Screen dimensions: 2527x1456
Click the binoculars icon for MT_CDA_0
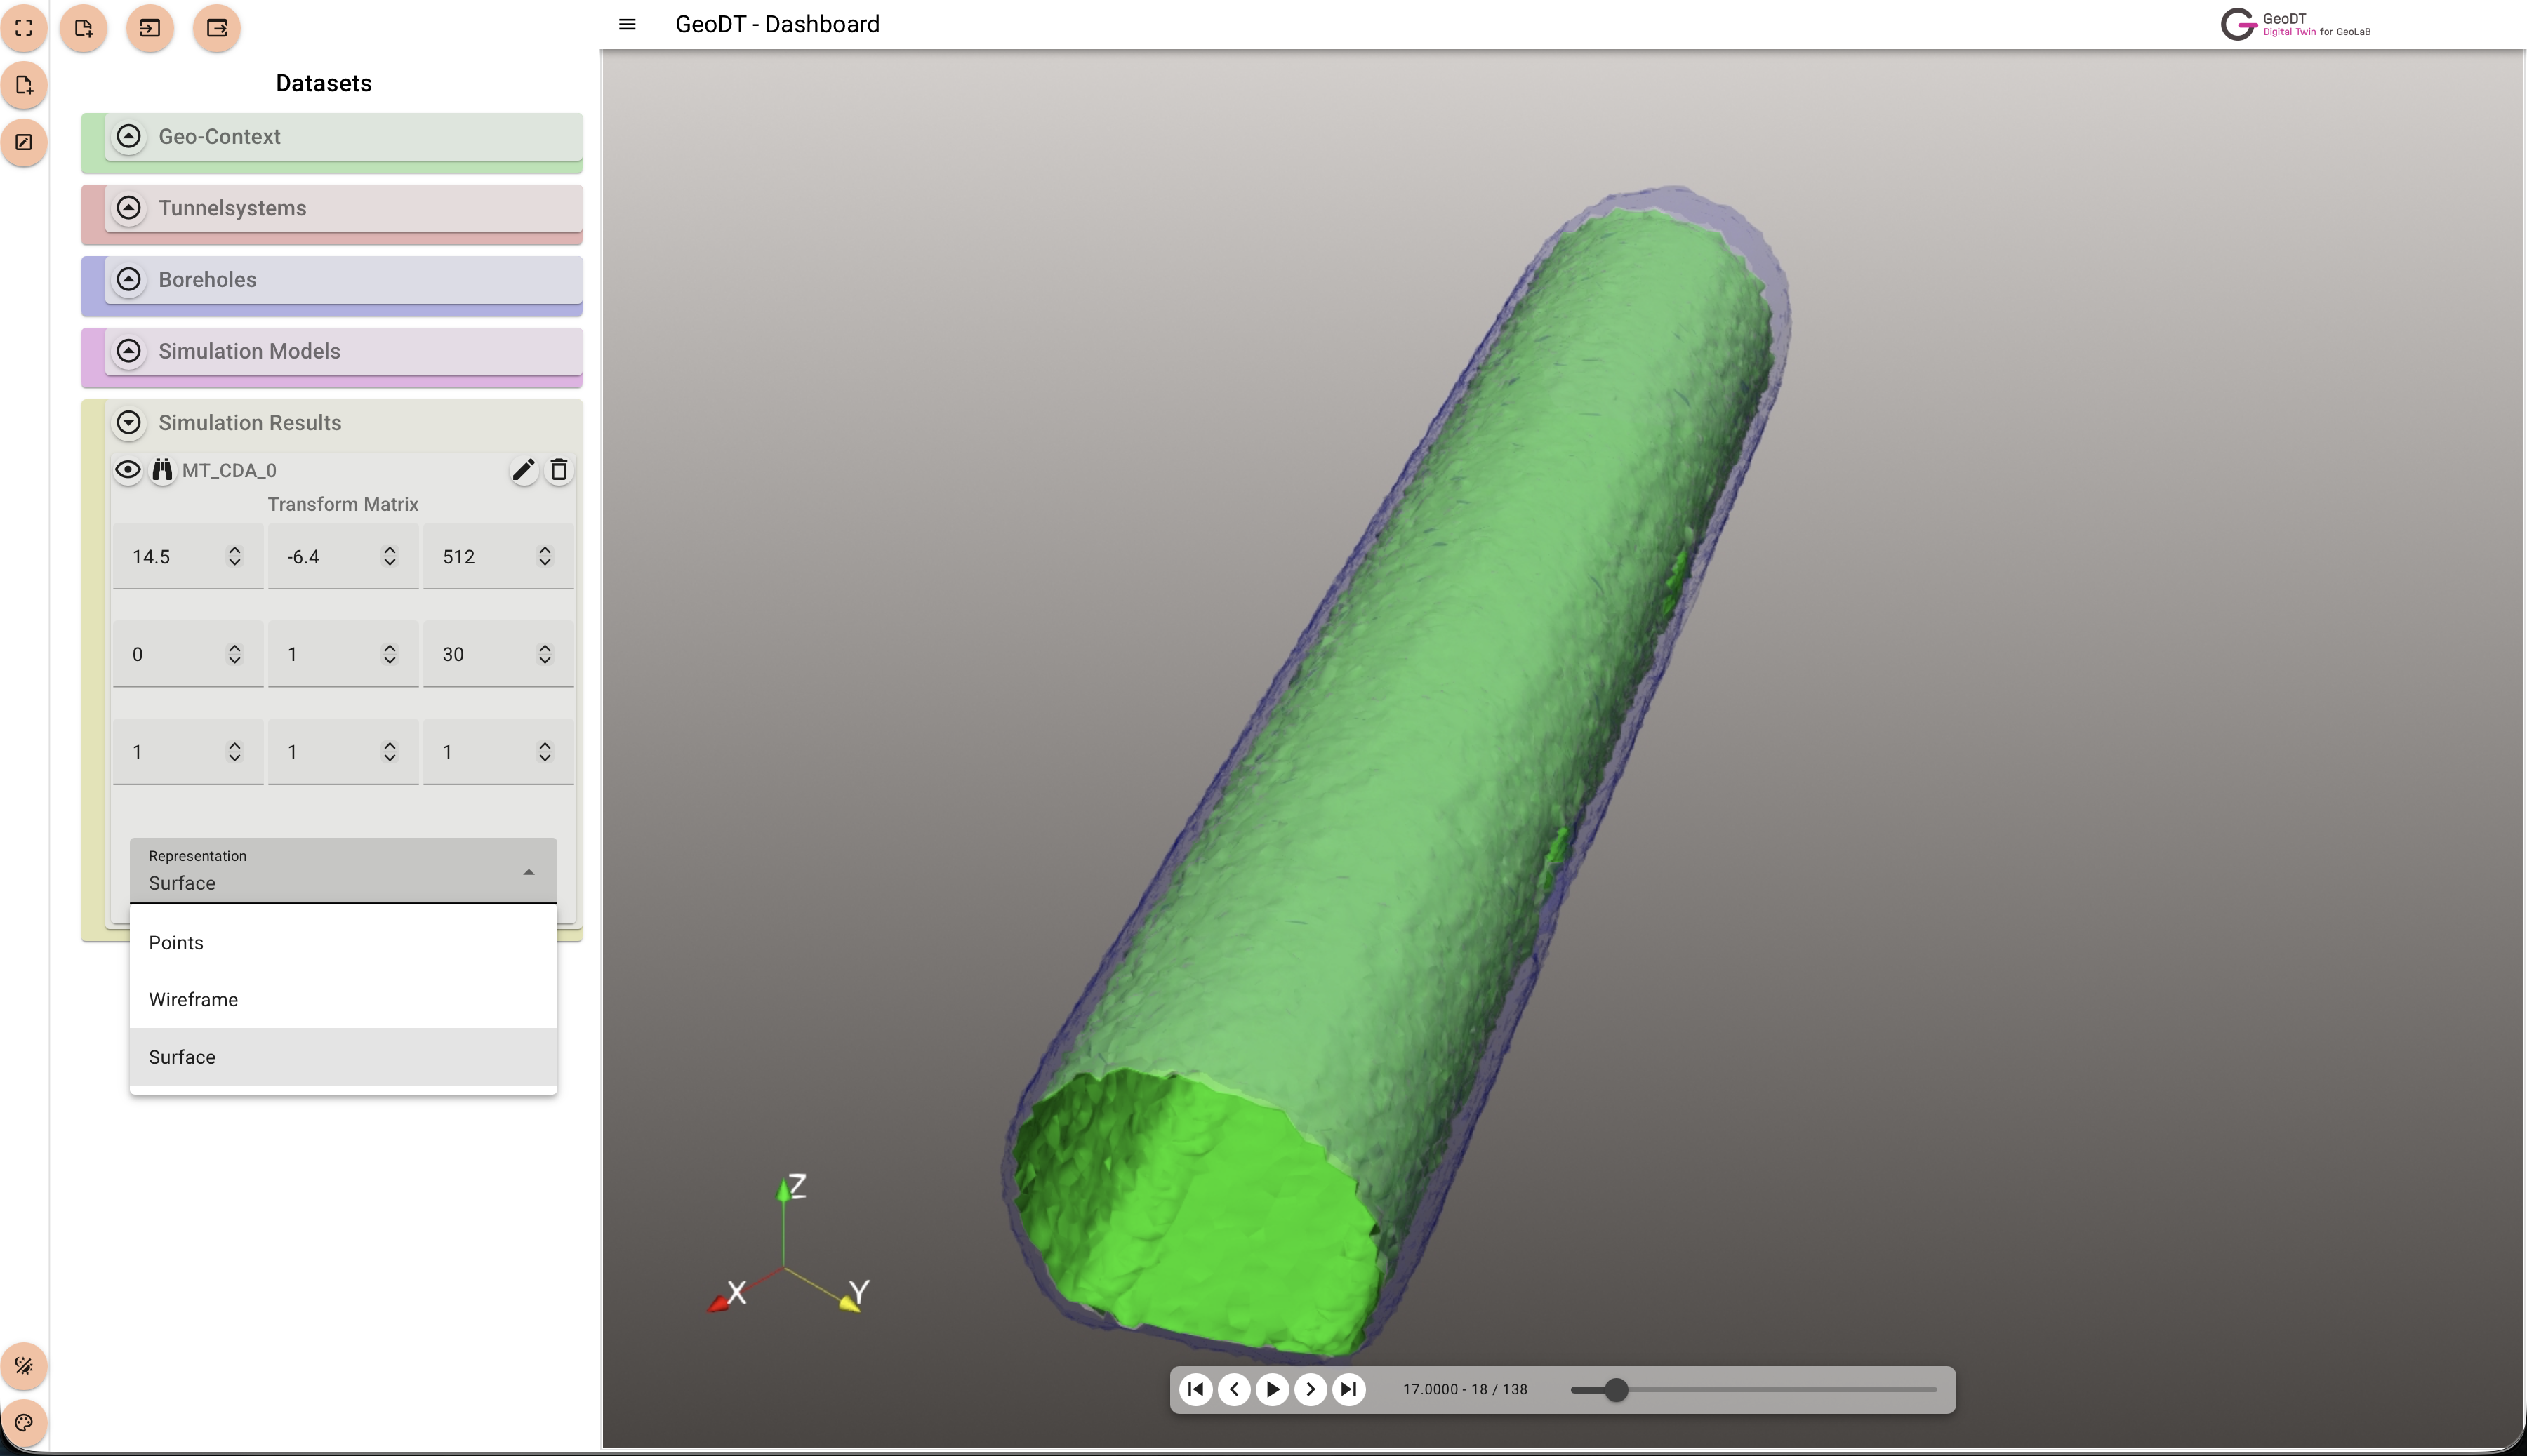(162, 470)
